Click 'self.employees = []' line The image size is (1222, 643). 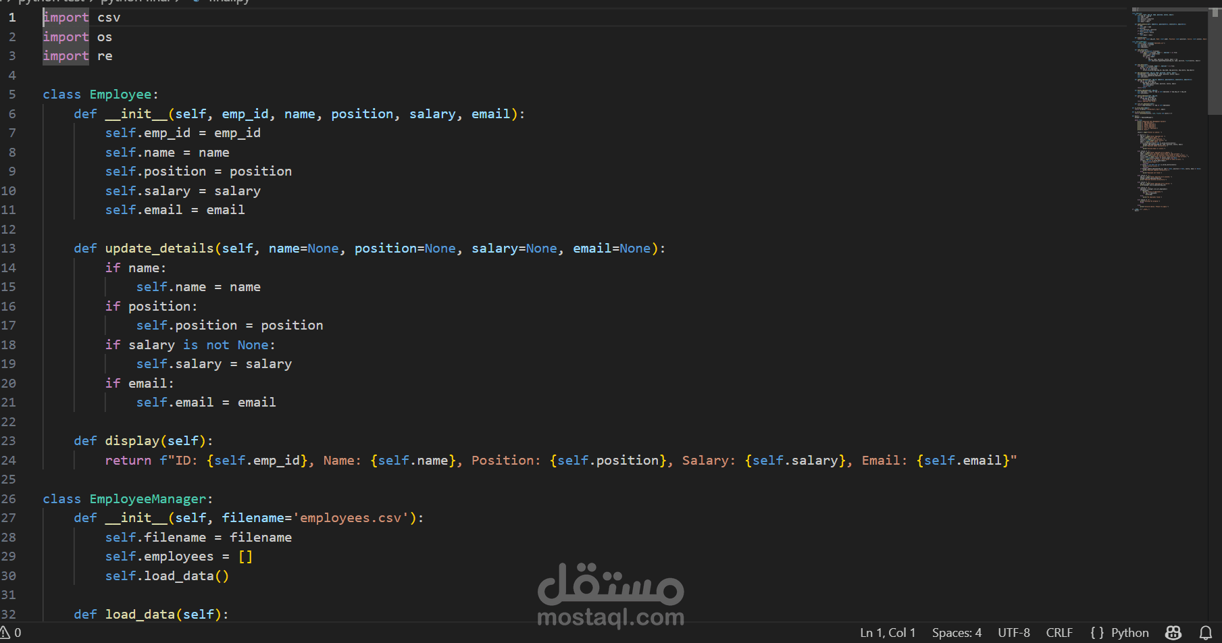179,557
